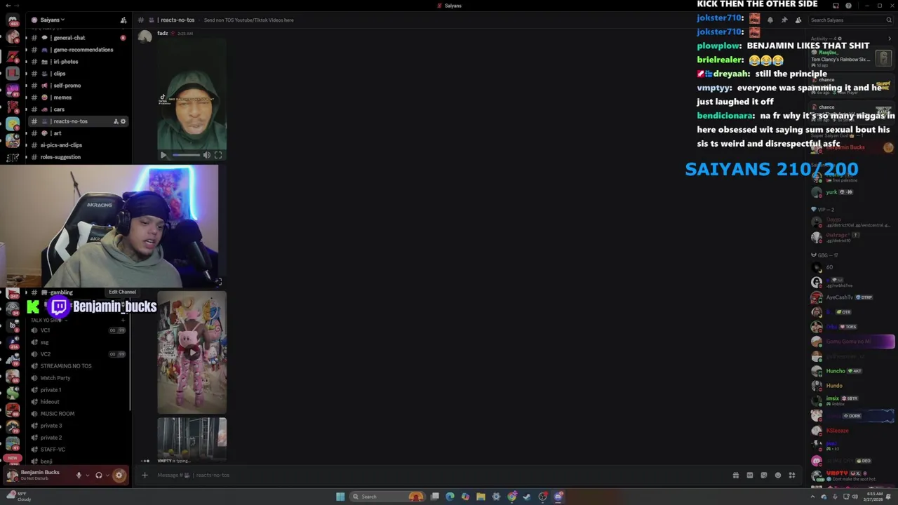Add a channel to TALK YO SHIT category
898x505 pixels.
(x=123, y=320)
